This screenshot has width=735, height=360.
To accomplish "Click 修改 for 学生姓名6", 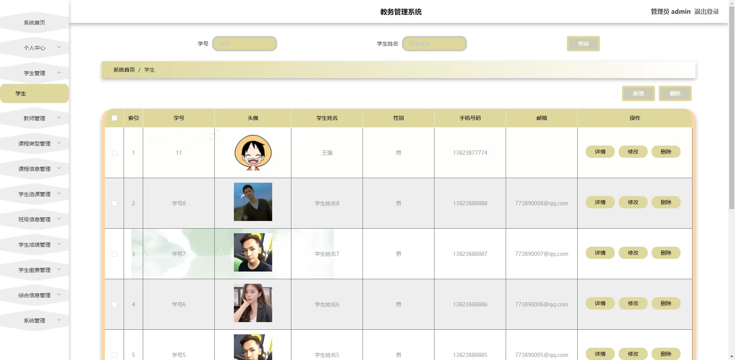I will point(633,303).
